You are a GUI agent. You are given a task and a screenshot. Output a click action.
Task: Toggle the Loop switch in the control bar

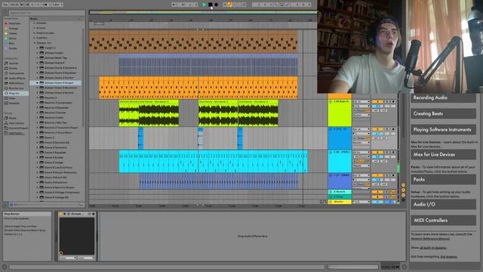(x=281, y=5)
